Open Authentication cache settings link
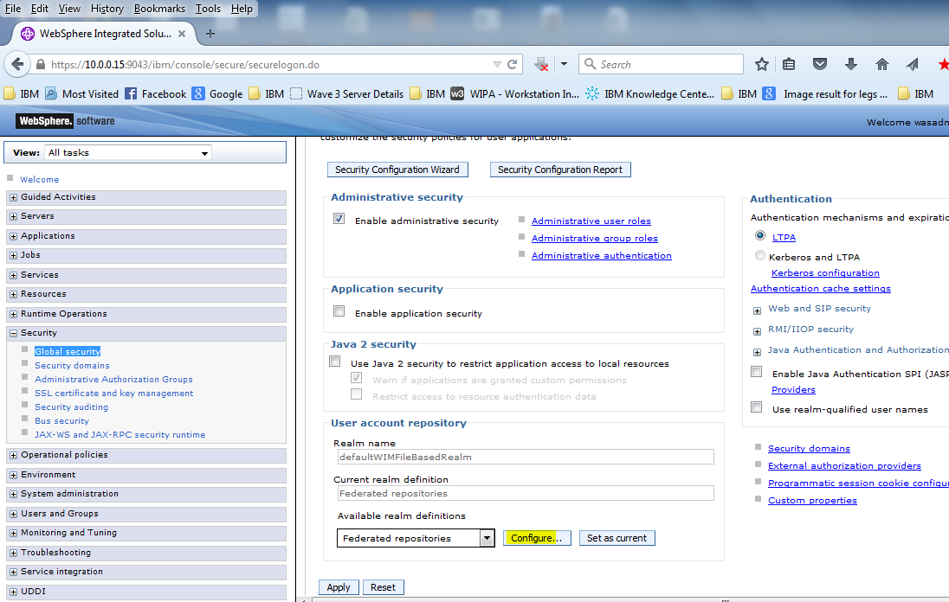This screenshot has width=949, height=602. pos(821,289)
